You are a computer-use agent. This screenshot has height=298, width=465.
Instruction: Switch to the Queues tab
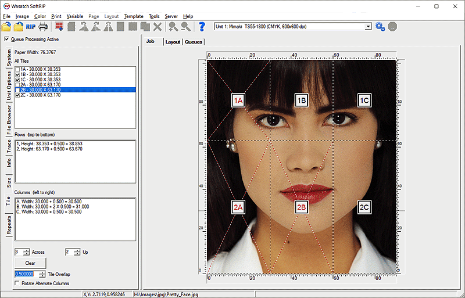point(194,42)
